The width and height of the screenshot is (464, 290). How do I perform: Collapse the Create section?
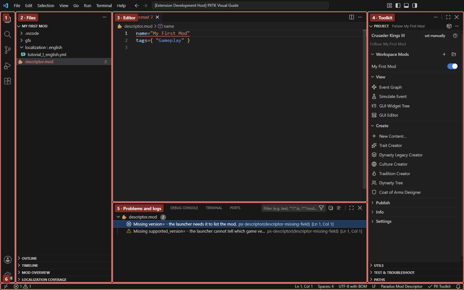click(x=415, y=126)
